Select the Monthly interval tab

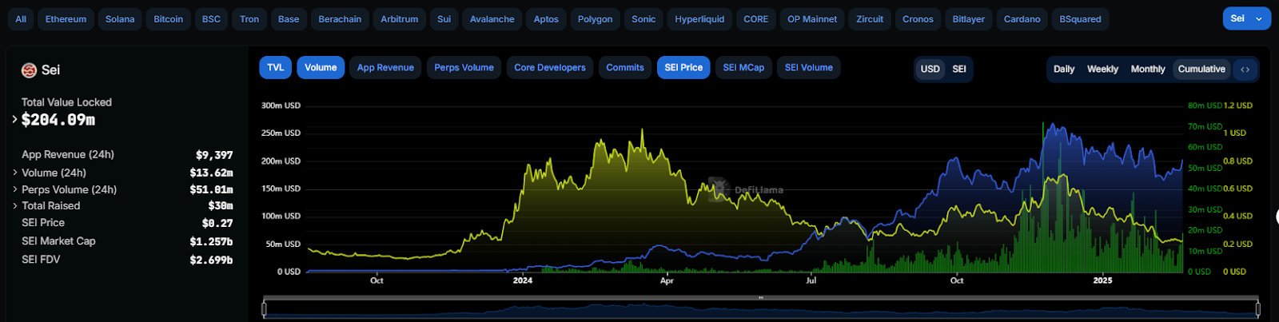1148,70
